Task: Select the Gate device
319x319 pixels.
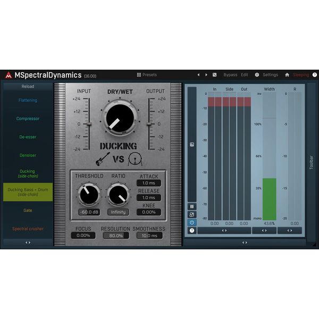Action: click(28, 211)
